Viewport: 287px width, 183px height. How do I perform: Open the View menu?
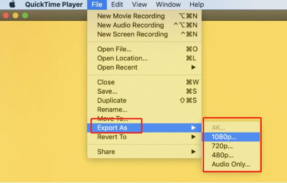(139, 4)
